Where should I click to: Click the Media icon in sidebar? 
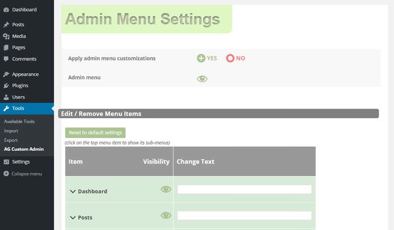pos(6,37)
